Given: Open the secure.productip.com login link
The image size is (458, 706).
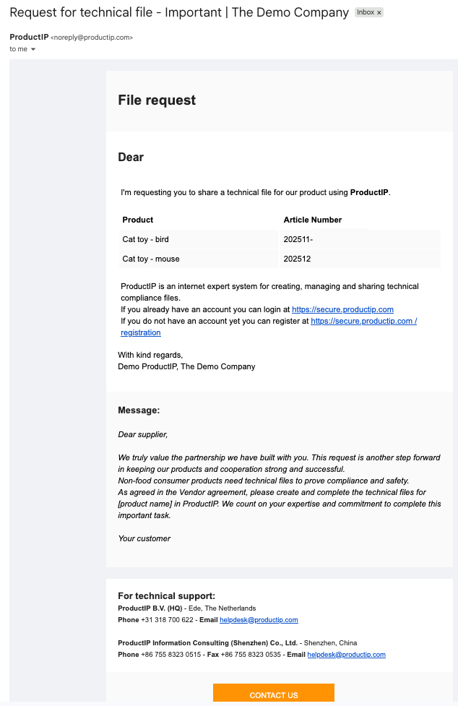Looking at the screenshot, I should point(342,309).
